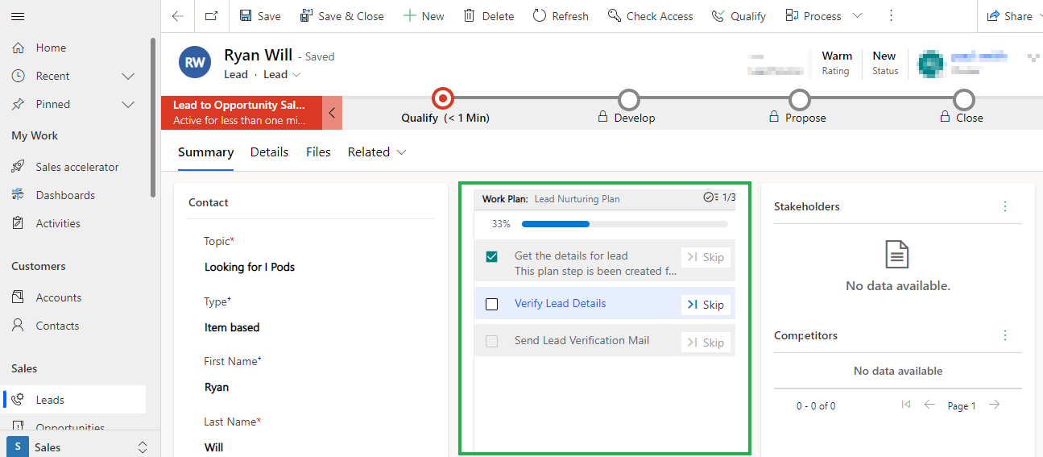Switch to the Details tab
The height and width of the screenshot is (457, 1043).
click(269, 152)
